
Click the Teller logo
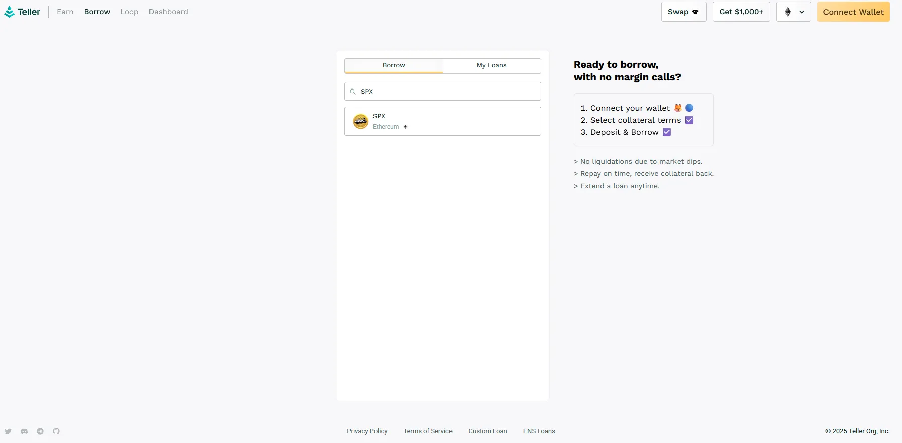(x=22, y=12)
